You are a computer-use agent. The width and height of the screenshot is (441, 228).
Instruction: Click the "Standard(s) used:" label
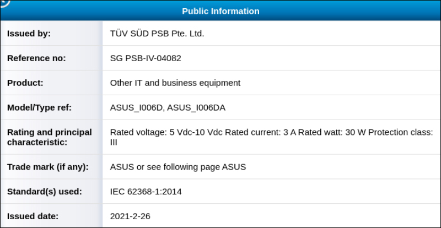click(44, 192)
